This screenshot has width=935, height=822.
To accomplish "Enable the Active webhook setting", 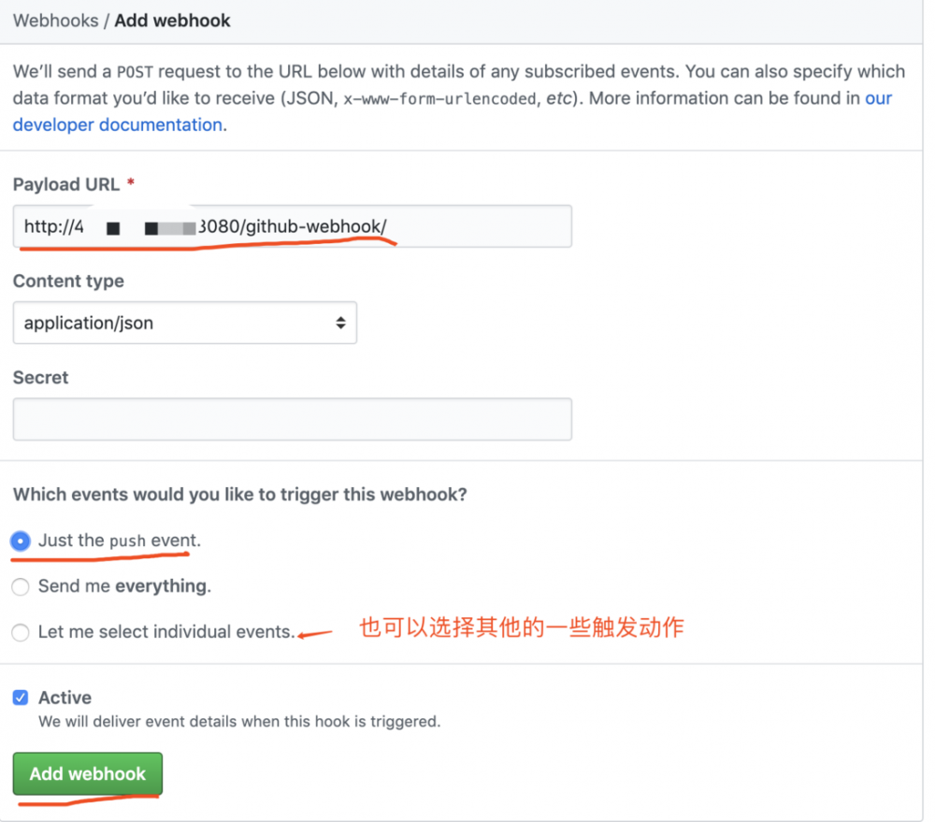I will tap(21, 697).
